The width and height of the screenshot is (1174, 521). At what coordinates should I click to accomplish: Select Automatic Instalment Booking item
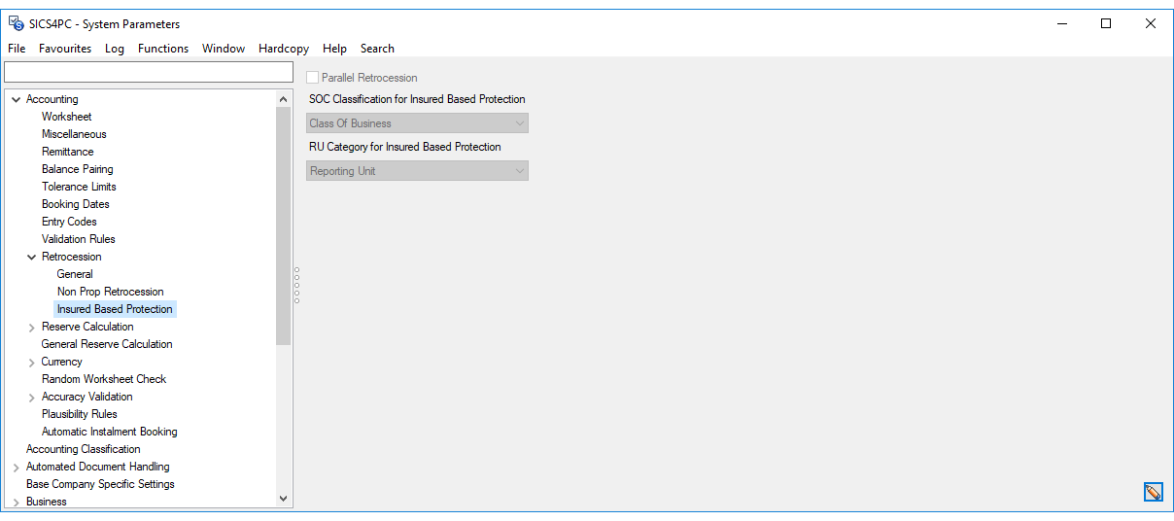pyautogui.click(x=109, y=432)
